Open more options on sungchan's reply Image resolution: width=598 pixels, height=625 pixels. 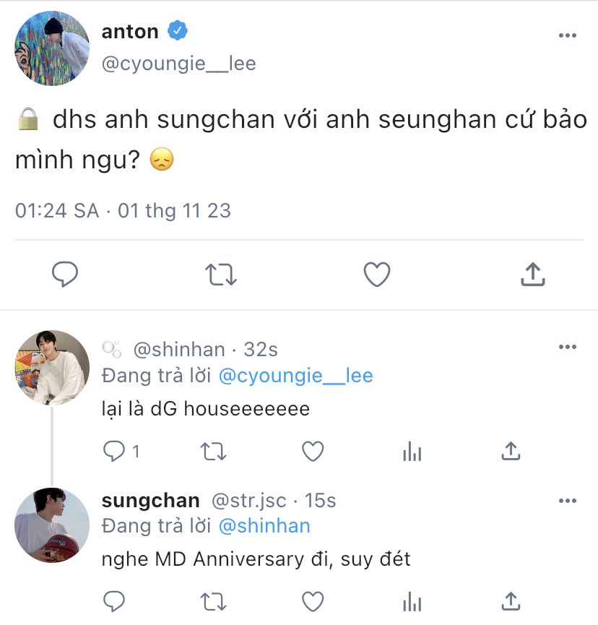(x=568, y=501)
